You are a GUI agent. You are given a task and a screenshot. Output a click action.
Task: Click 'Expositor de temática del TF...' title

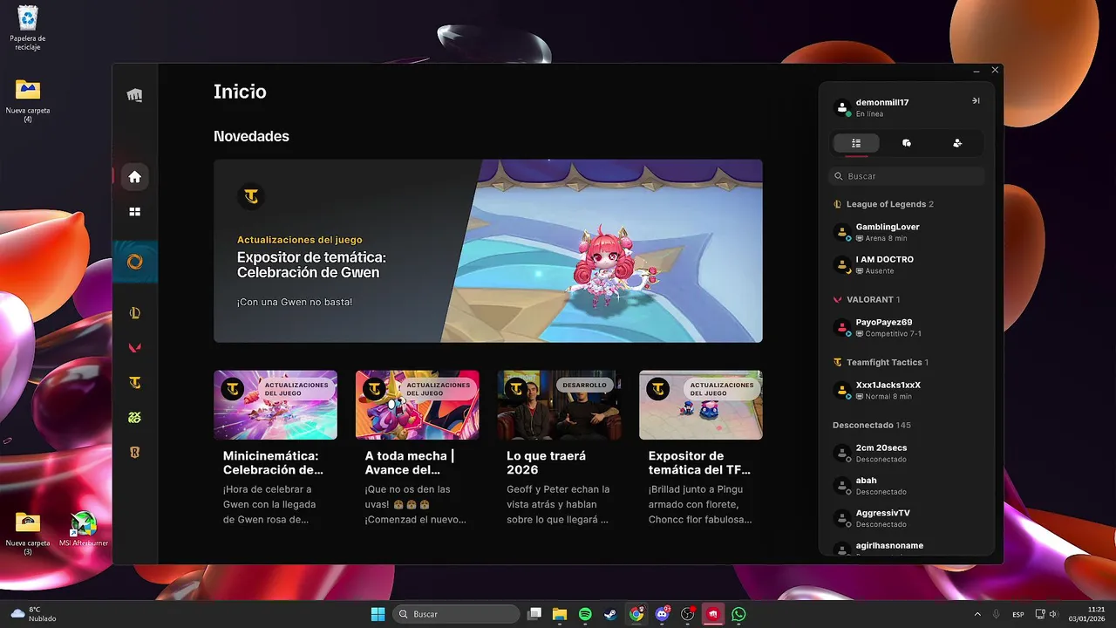click(699, 462)
